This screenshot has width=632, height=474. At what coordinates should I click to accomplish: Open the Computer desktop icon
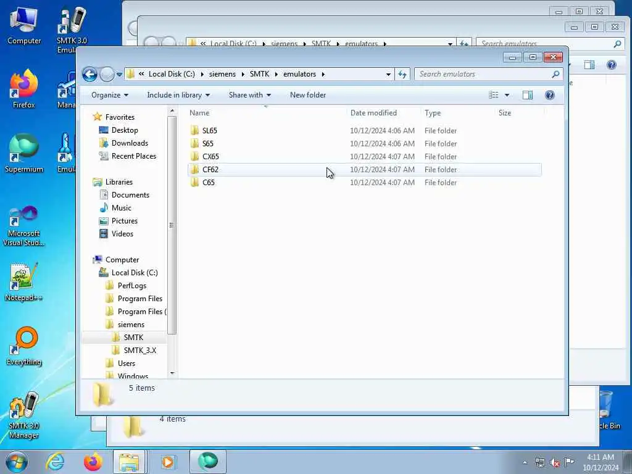[24, 26]
